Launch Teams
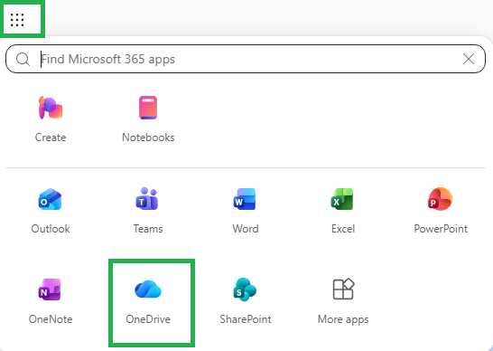Screen dimensions: 493x351 point(148,211)
